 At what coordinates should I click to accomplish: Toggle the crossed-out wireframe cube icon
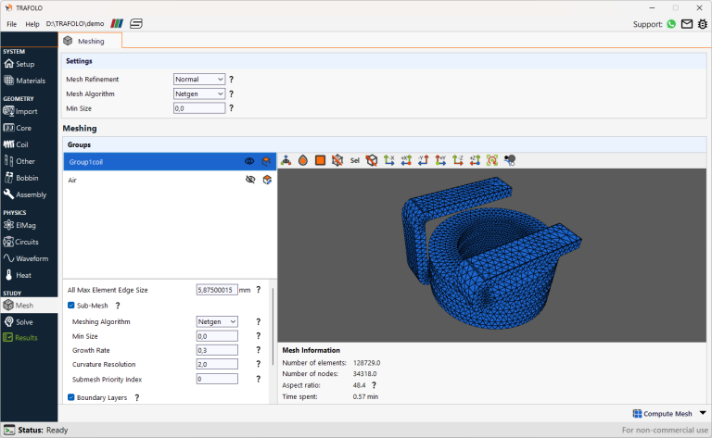(337, 160)
